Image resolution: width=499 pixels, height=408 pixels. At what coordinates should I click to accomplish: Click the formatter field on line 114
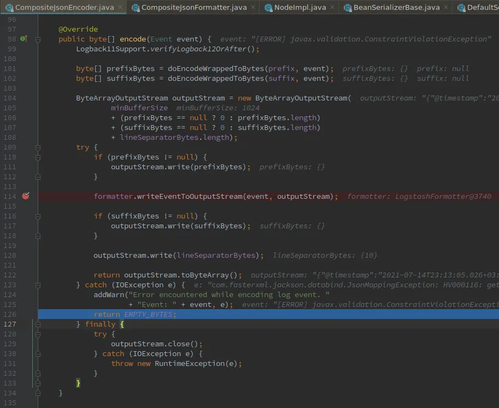(113, 196)
